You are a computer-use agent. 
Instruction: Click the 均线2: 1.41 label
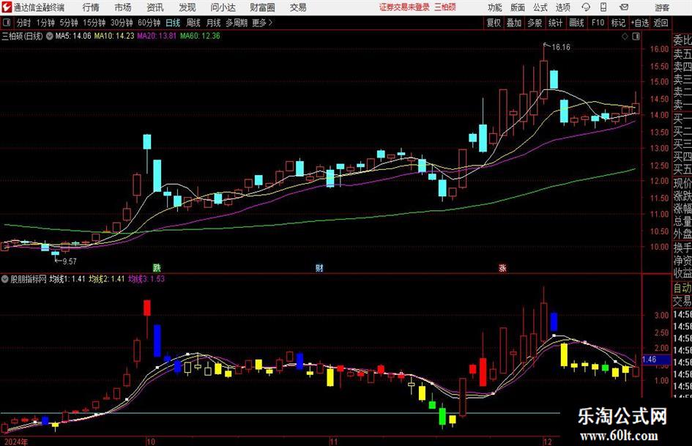pos(106,278)
